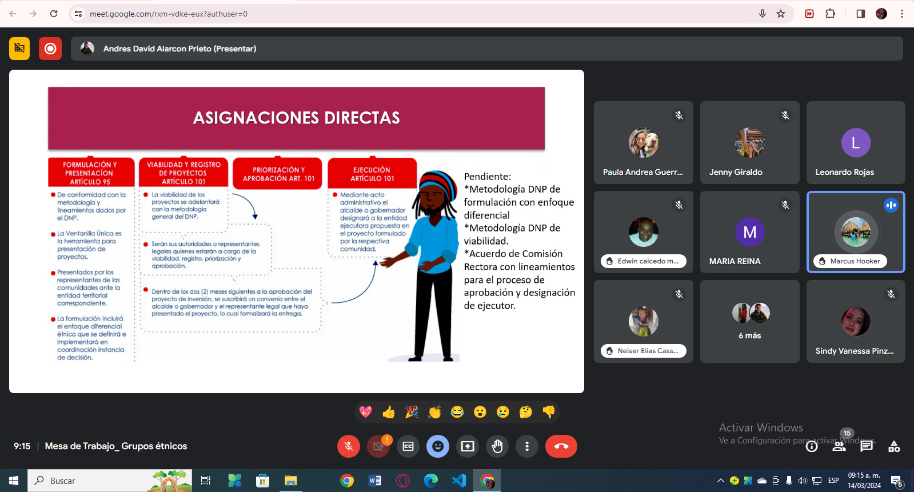Open the 6 más participants tile
Viewport: 914px width, 492px height.
click(750, 321)
